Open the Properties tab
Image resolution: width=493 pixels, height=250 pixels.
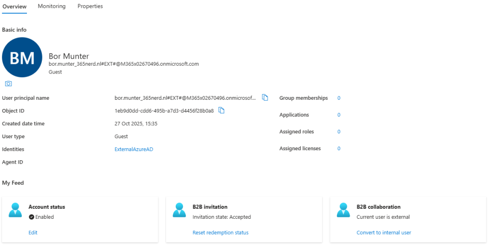90,6
